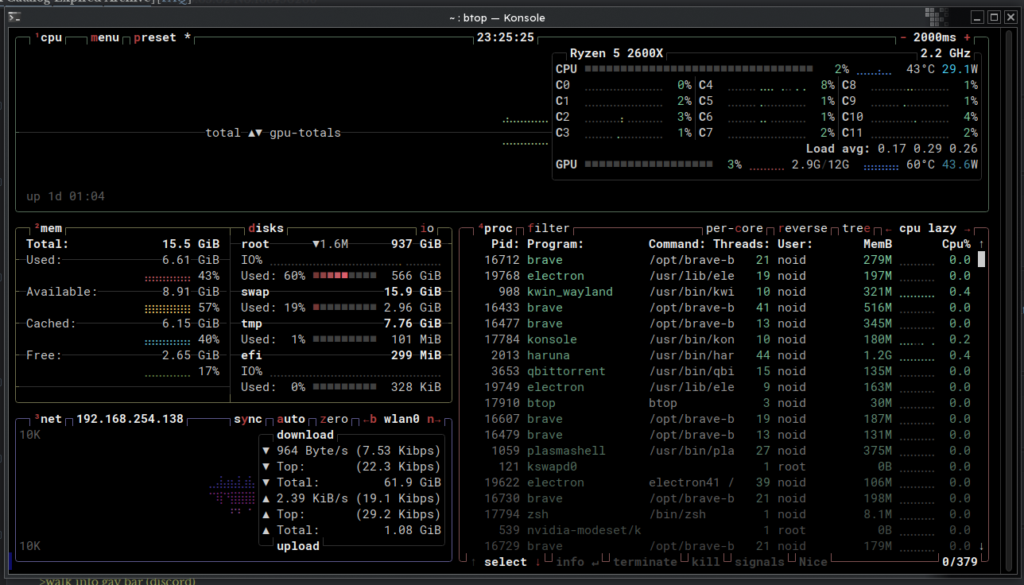The height and width of the screenshot is (585, 1024).
Task: Click the 23:25:25 clock in cpu box
Action: 506,37
